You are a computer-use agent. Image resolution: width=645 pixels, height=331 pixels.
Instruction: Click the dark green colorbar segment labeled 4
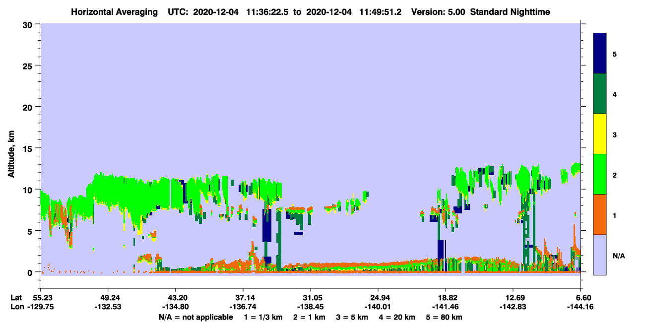click(600, 94)
